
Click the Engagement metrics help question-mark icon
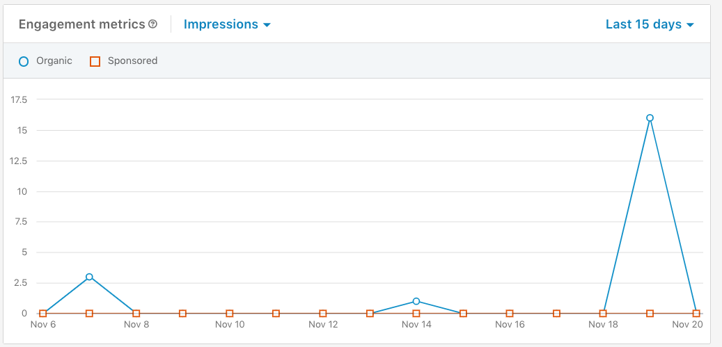coord(152,24)
